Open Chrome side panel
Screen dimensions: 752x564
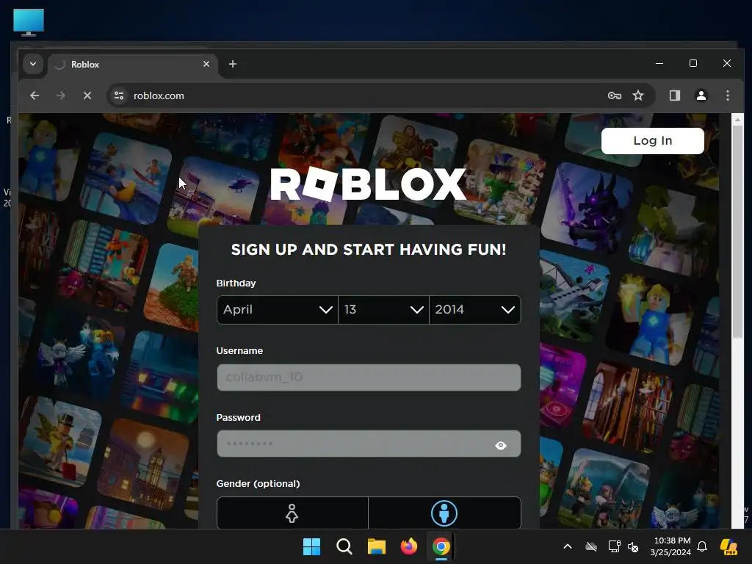(x=675, y=95)
